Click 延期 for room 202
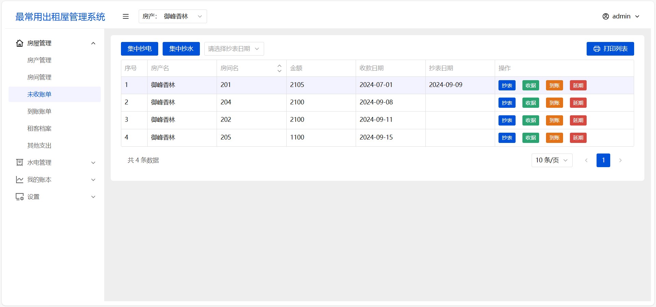The image size is (656, 307). tap(578, 120)
